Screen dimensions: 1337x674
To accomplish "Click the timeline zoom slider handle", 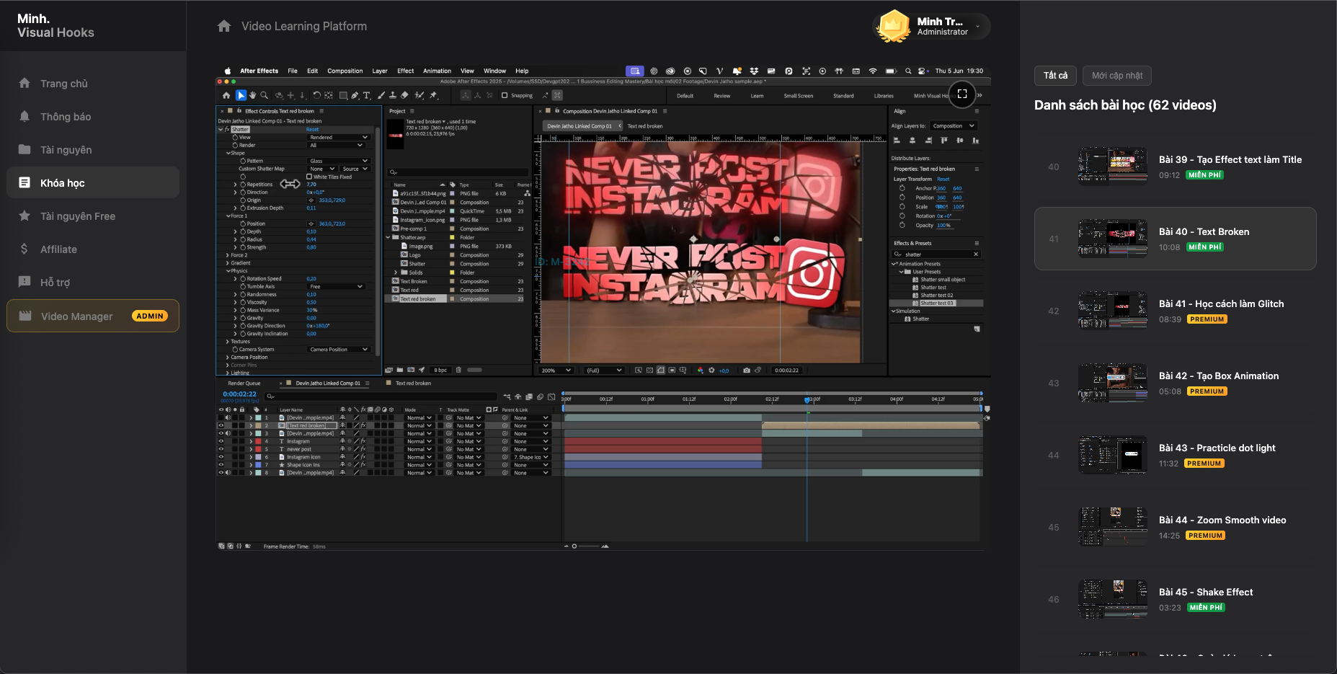I will pyautogui.click(x=574, y=546).
